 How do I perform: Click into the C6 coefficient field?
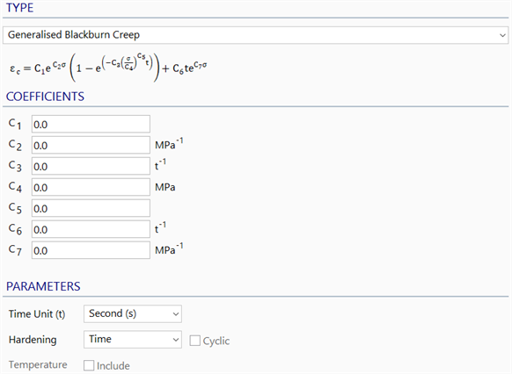[x=91, y=229]
